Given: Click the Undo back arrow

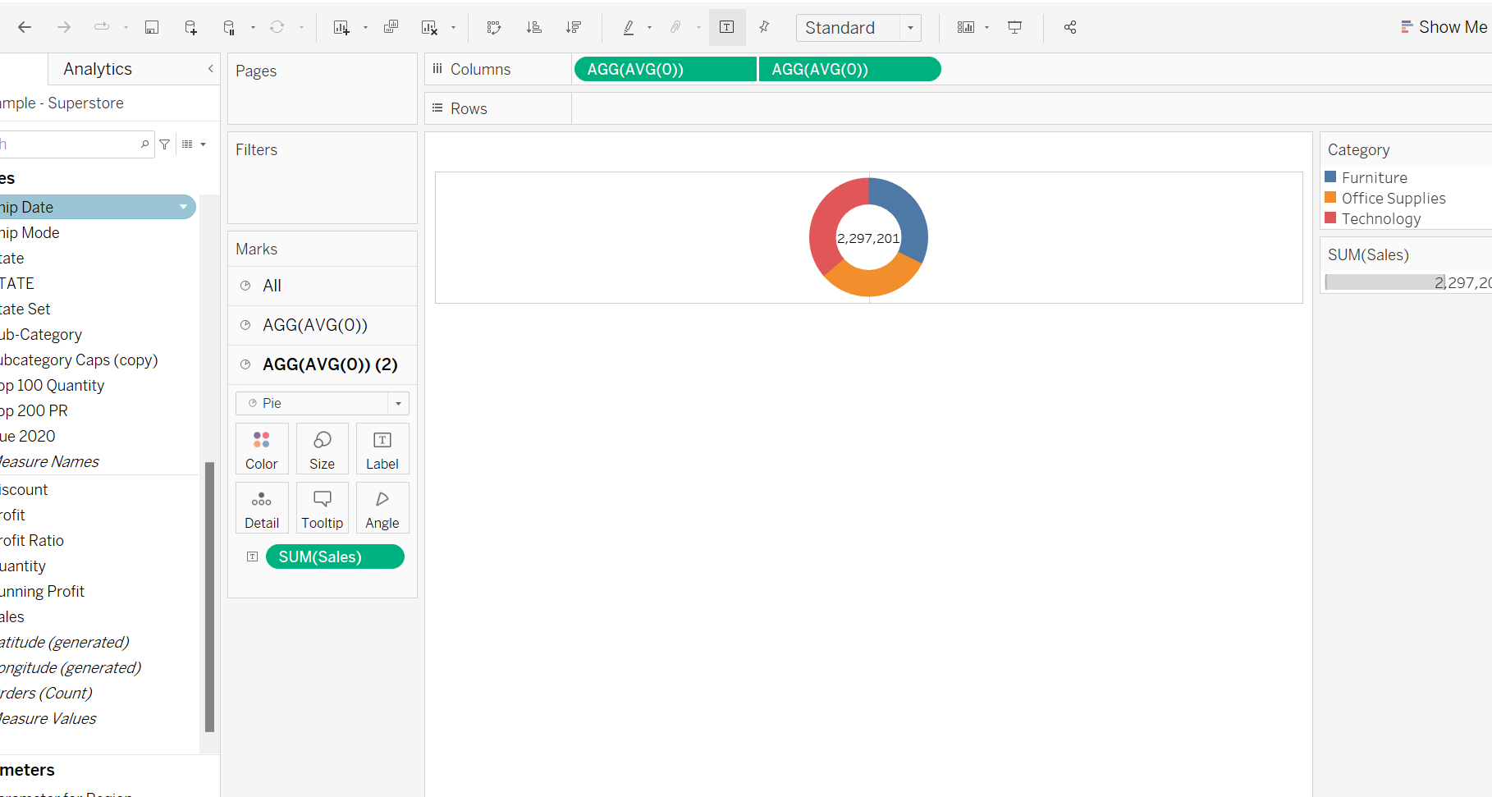Looking at the screenshot, I should [x=25, y=27].
